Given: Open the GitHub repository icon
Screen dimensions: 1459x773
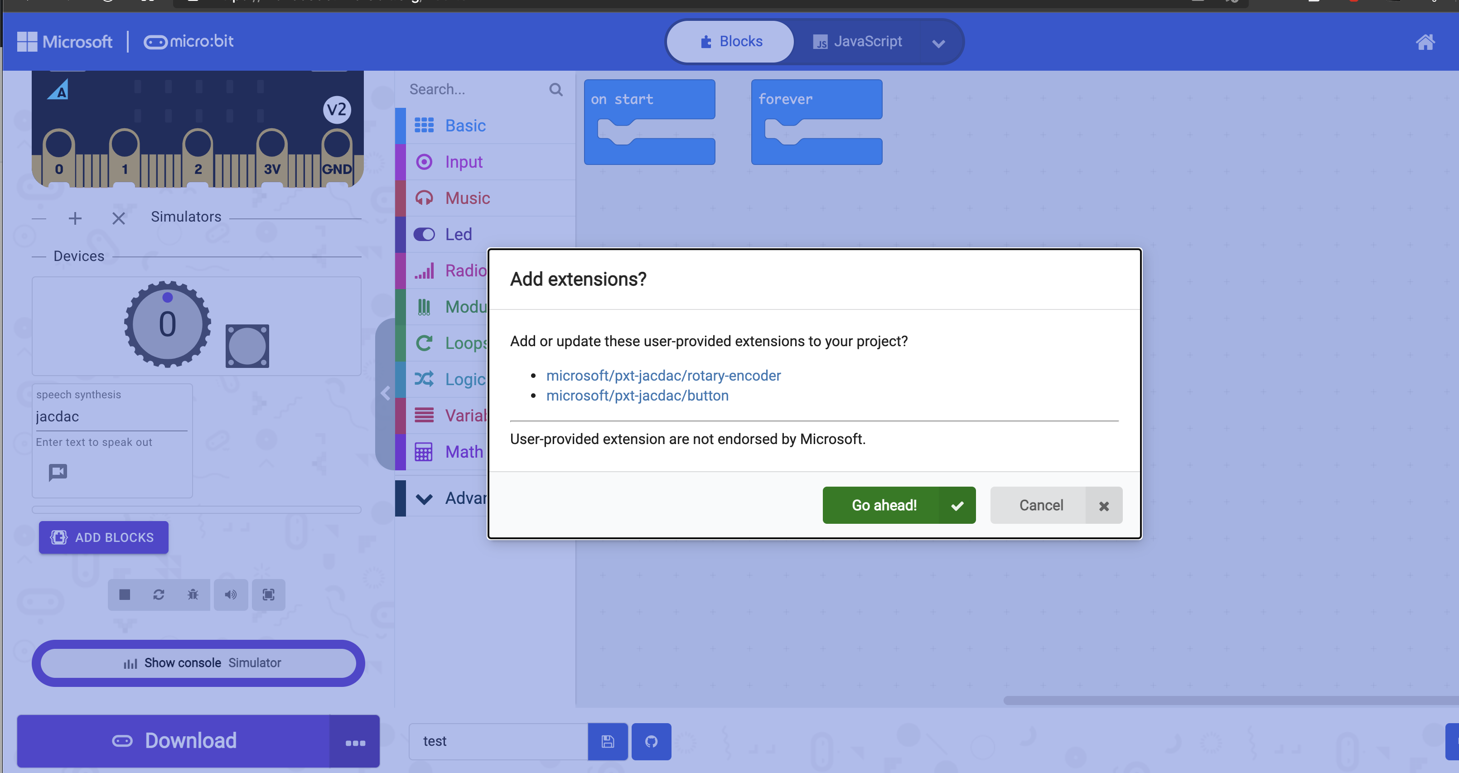Looking at the screenshot, I should click(x=651, y=741).
